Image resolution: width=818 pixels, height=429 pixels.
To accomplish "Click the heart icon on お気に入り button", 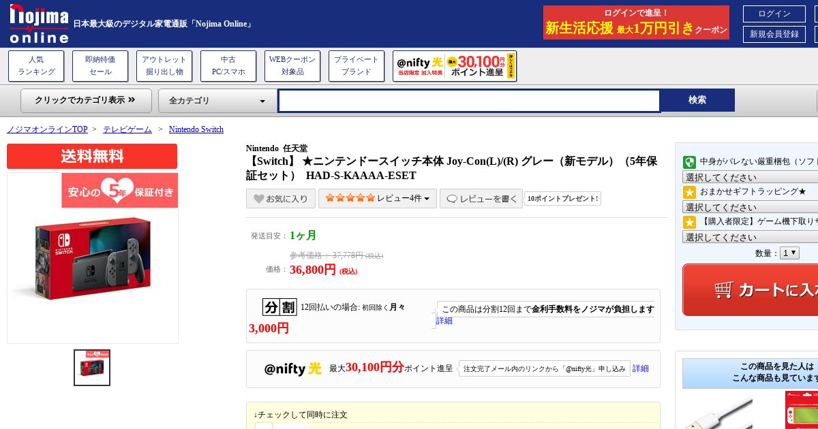I will click(x=258, y=199).
